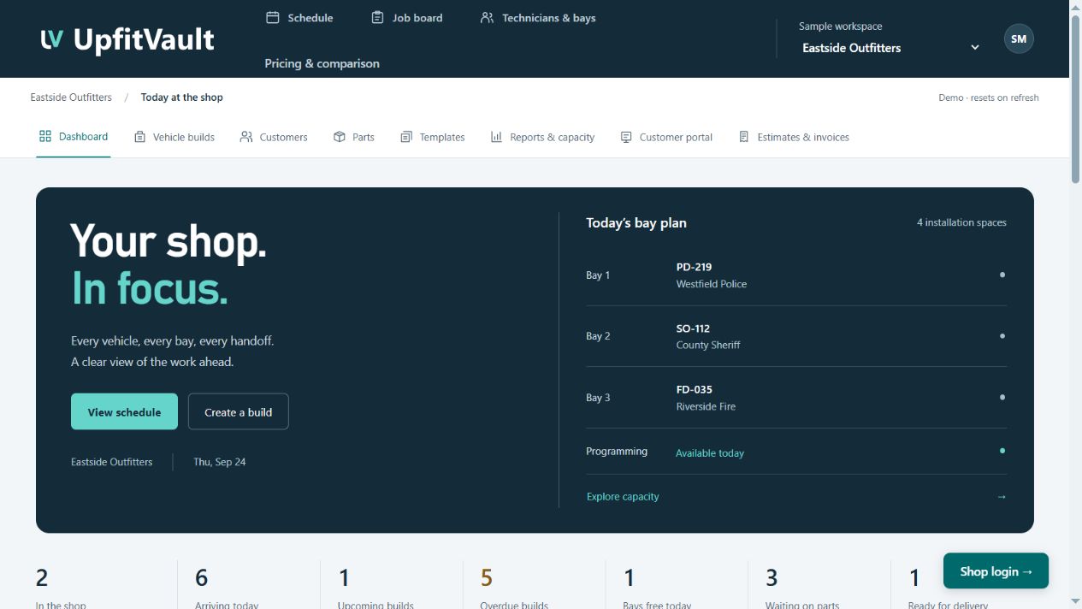Click the Technicians & bays people icon
1082x609 pixels.
(x=487, y=17)
